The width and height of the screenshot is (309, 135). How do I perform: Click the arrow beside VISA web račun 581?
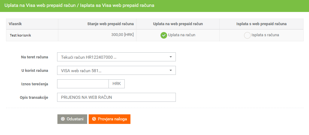point(171,70)
